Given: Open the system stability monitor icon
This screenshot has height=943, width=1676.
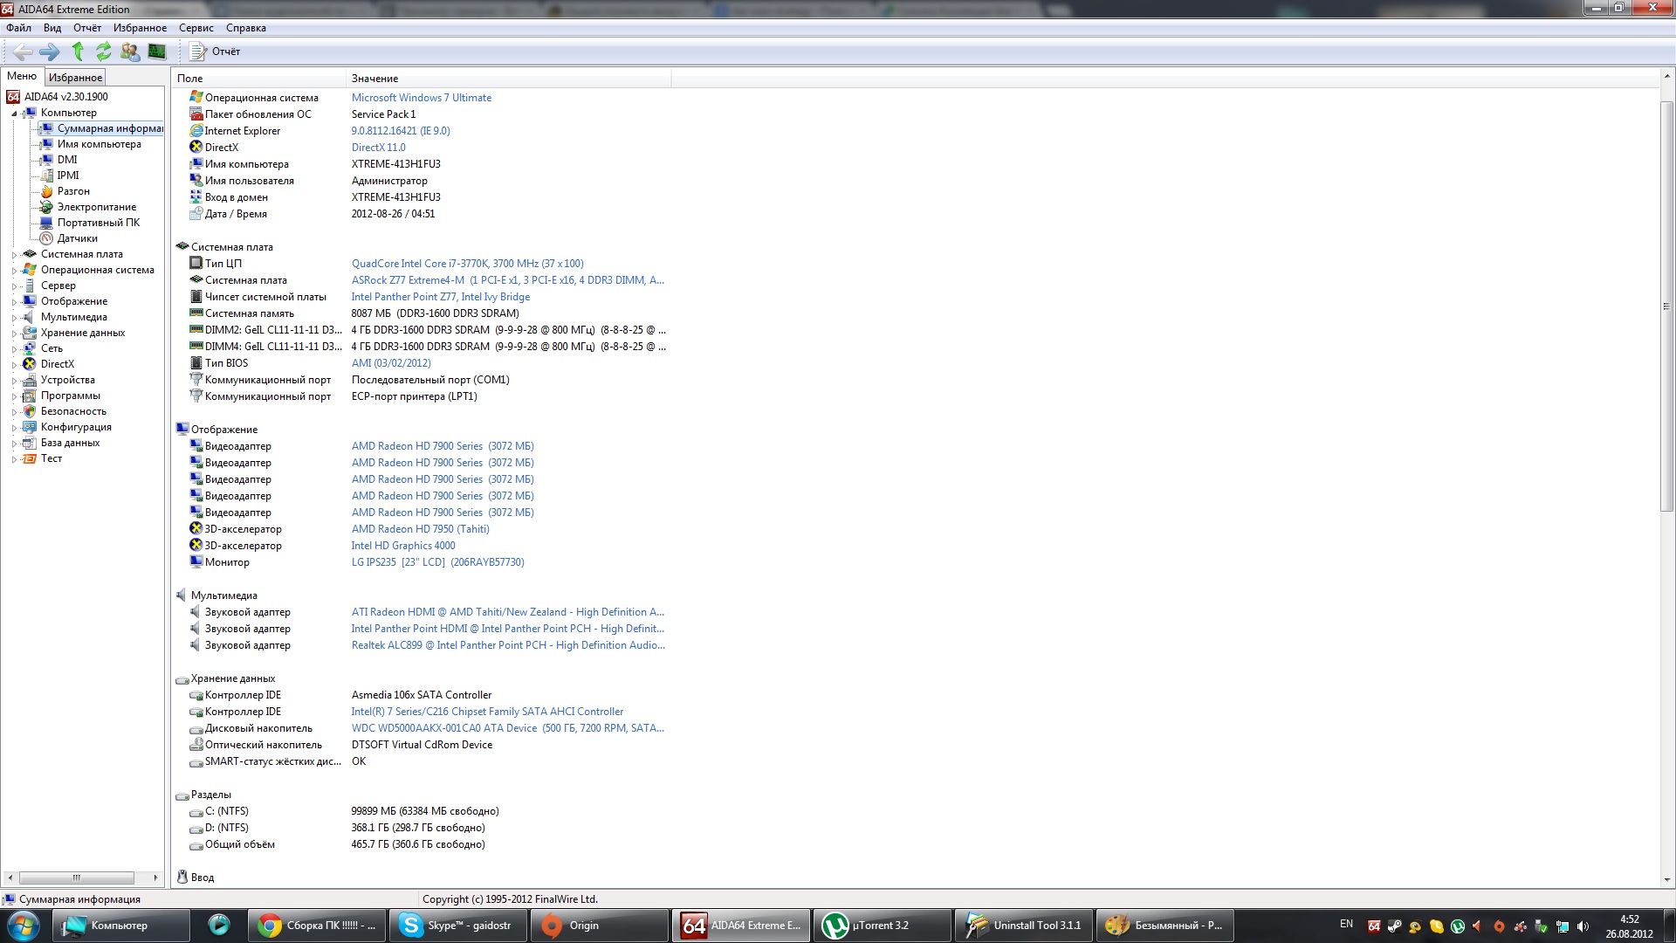Looking at the screenshot, I should click(157, 52).
